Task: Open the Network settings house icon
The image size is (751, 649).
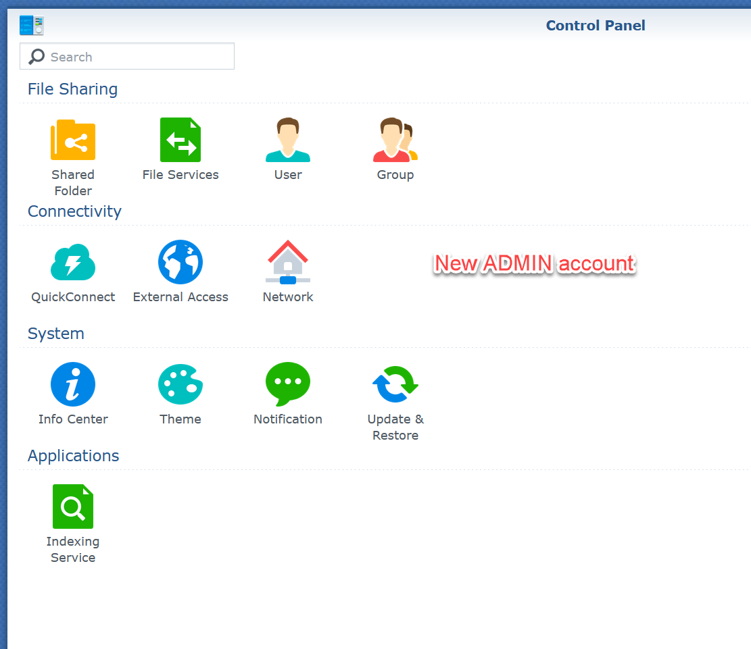Action: click(x=288, y=263)
